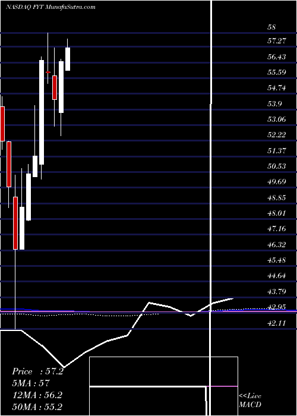Screen dimensions: 297x416
Task: Click the 55.59 price axis label
Action: [277, 72]
